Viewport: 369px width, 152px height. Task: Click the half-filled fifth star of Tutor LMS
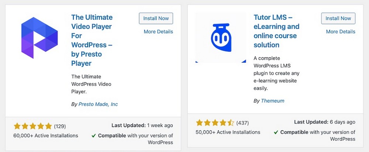(231, 123)
